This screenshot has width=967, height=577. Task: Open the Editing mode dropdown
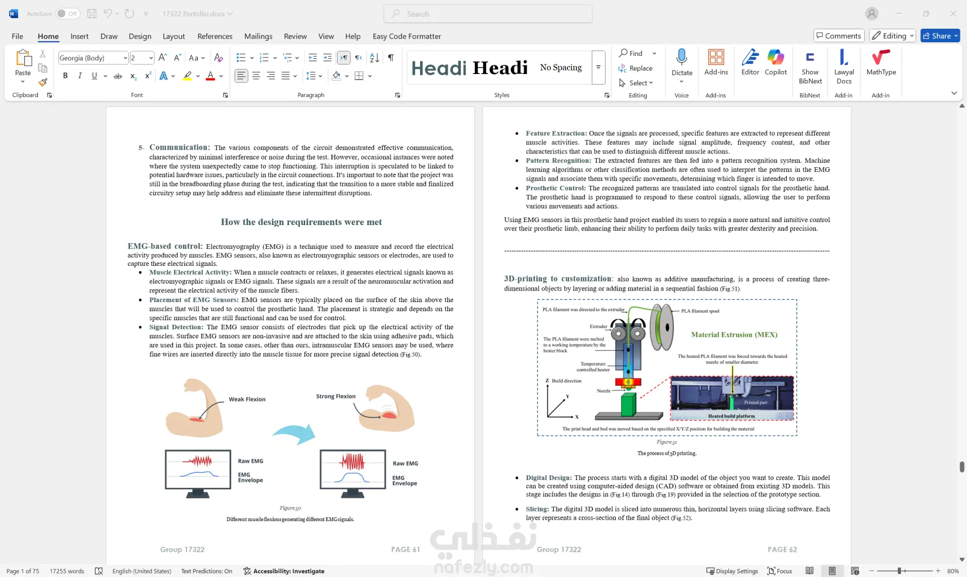(892, 36)
